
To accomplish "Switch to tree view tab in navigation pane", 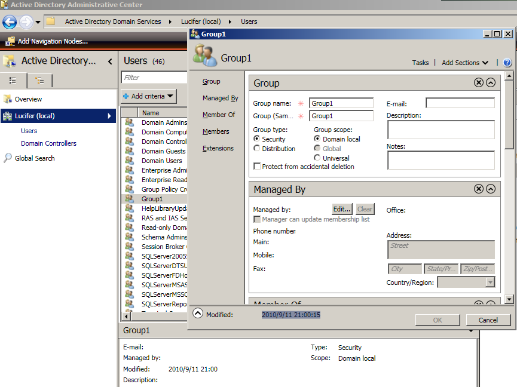I will (39, 81).
